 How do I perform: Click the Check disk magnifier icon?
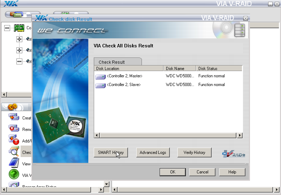click(x=14, y=151)
